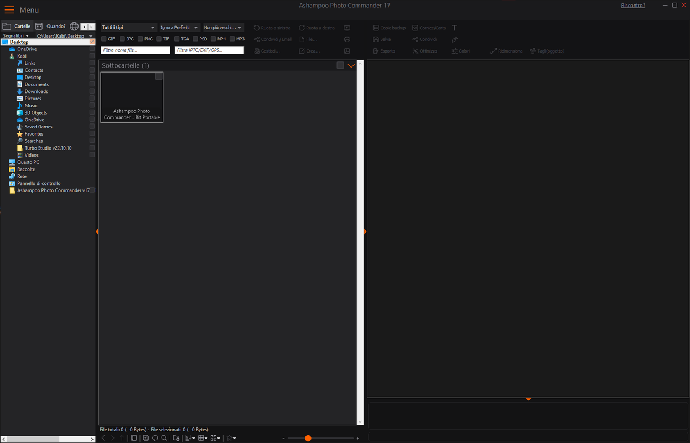
Task: Open the Ignora Preferiti dropdown
Action: [x=179, y=27]
